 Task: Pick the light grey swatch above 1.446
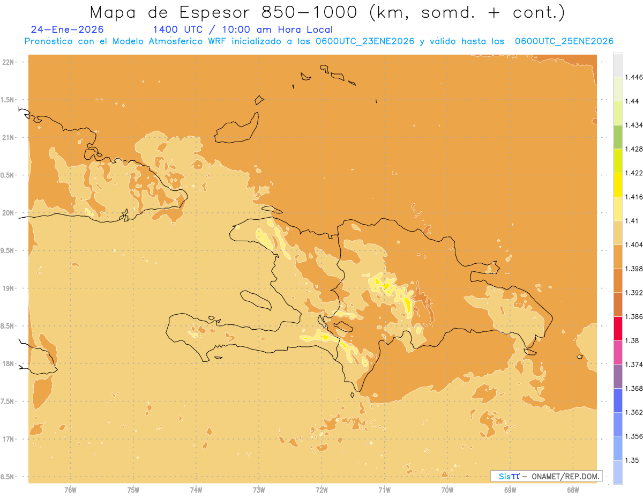tap(618, 65)
